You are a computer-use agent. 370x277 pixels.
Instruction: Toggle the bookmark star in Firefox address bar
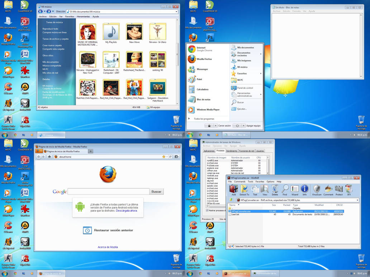[163, 156]
